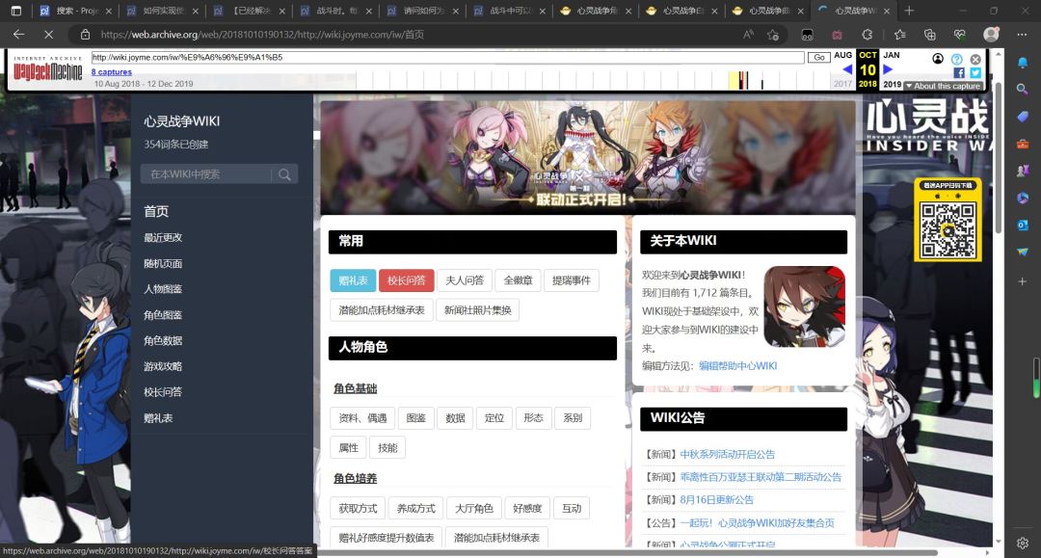Open Edge Settings and more menu
Viewport: 1041px width, 558px height.
click(1022, 35)
